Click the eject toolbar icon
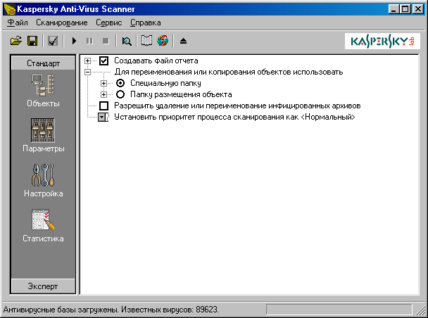428x318 pixels. click(x=183, y=42)
